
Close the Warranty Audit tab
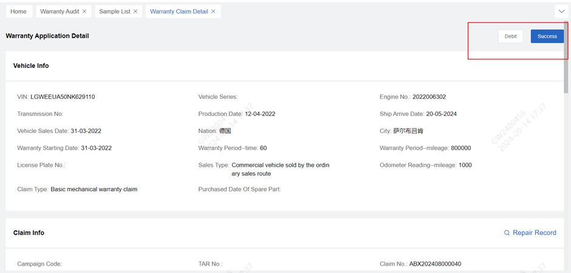click(x=84, y=12)
